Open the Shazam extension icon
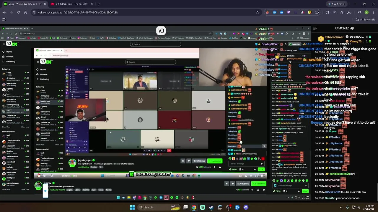Viewport: 378px width, 212px height. [x=274, y=12]
